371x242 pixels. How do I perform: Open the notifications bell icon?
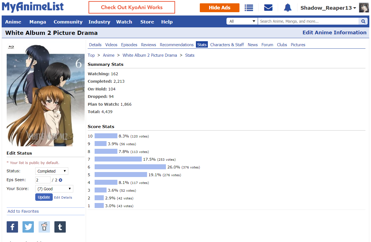287,8
